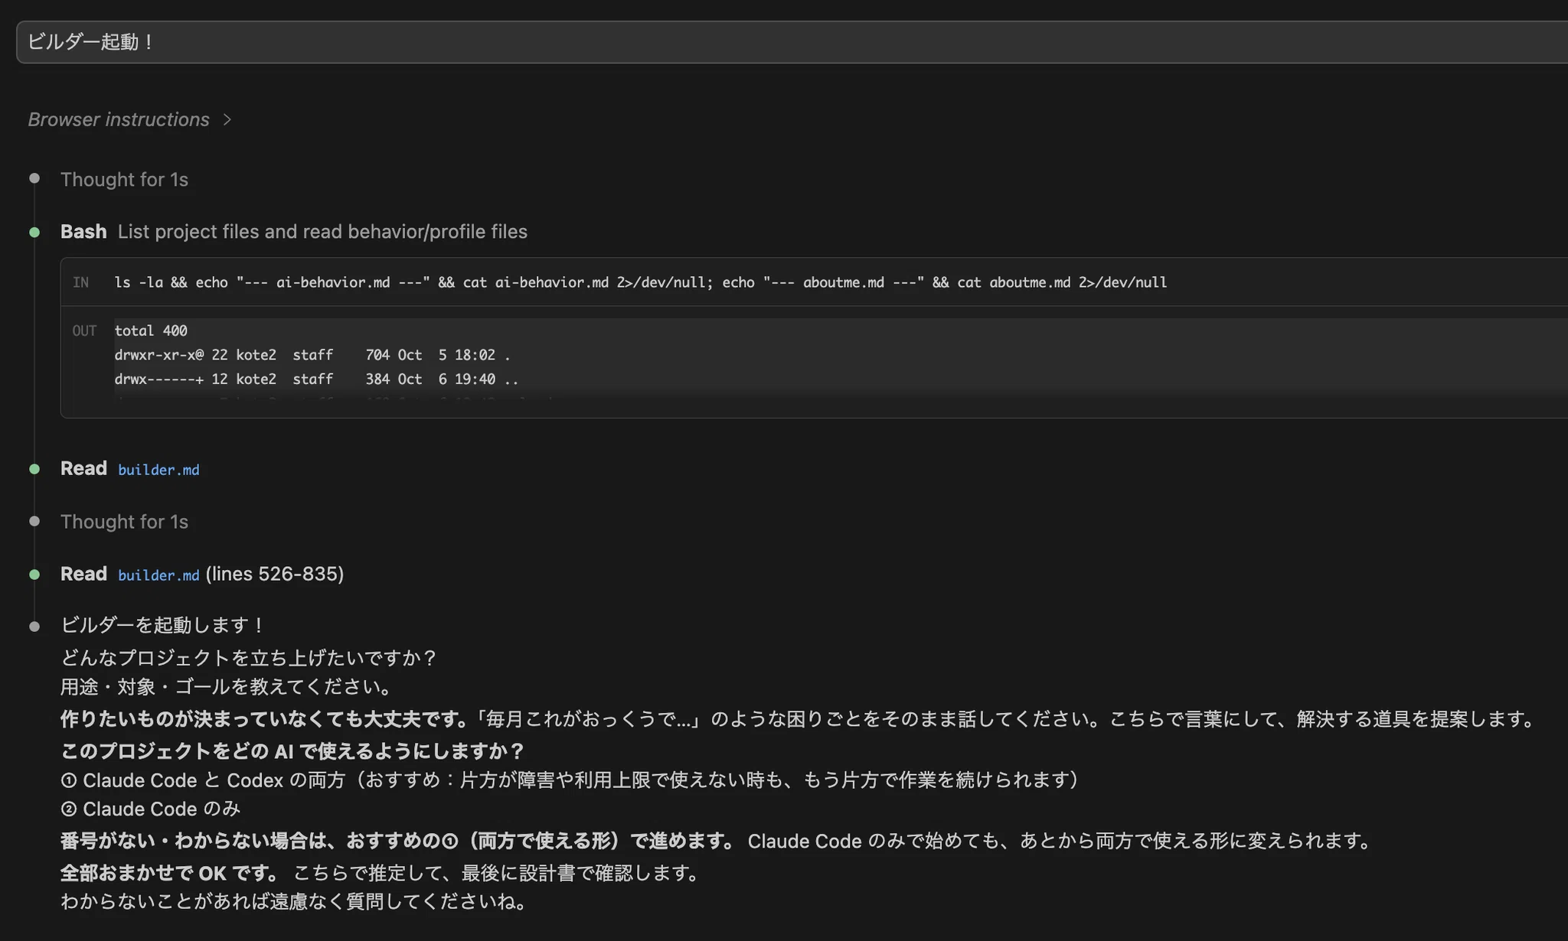Expand the Browser instructions chevron

[227, 120]
